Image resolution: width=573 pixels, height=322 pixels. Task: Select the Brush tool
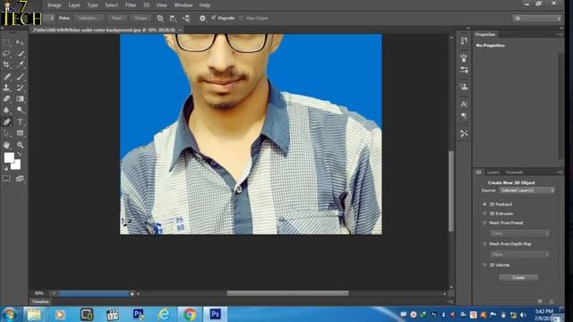pyautogui.click(x=20, y=76)
